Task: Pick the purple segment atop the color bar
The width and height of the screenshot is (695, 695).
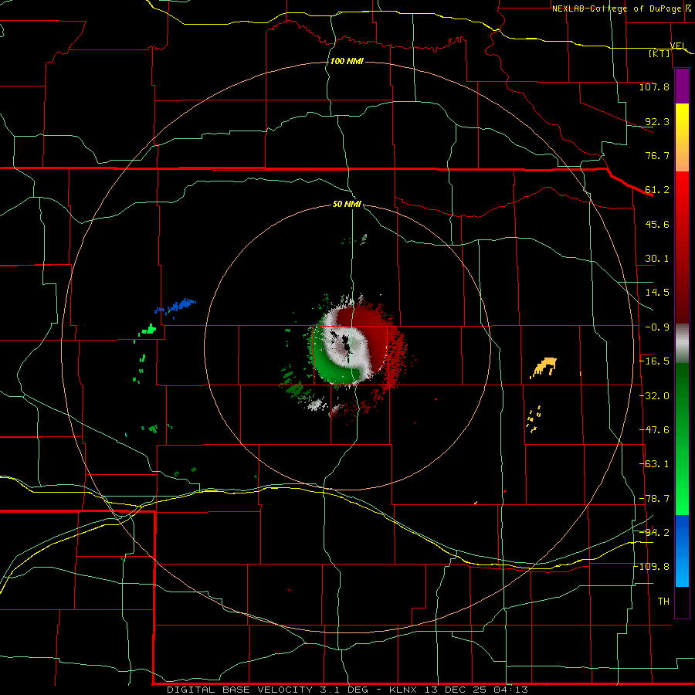Action: click(x=682, y=86)
